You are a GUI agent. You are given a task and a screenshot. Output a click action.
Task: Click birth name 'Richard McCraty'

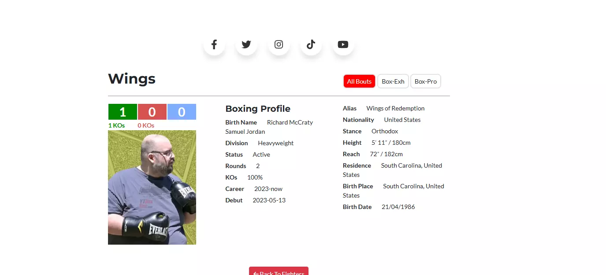click(x=290, y=122)
